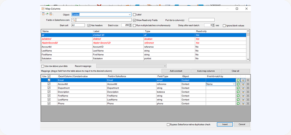Select the Salutation field row
The height and width of the screenshot is (135, 291).
point(144,58)
